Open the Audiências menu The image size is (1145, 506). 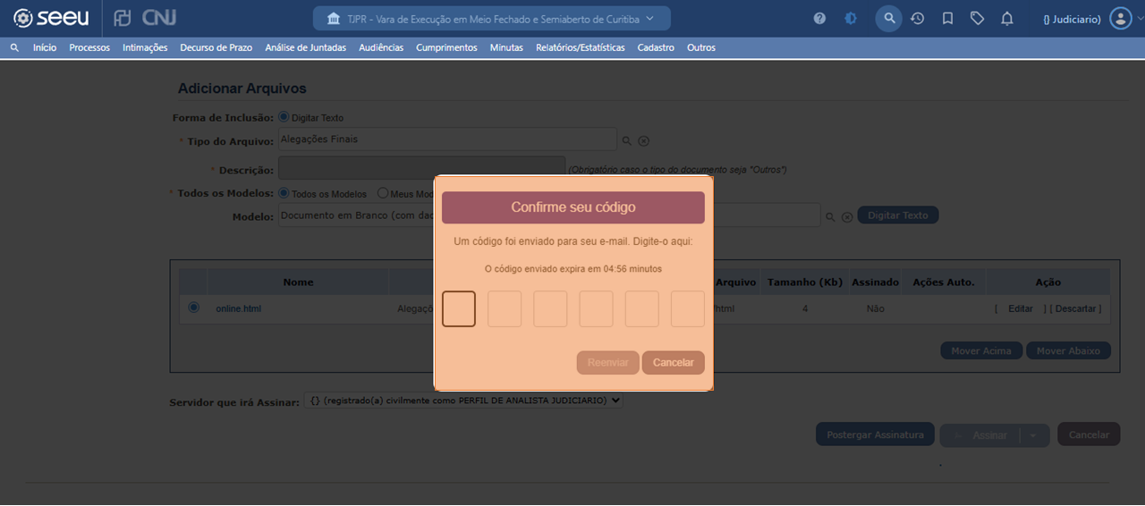coord(381,48)
